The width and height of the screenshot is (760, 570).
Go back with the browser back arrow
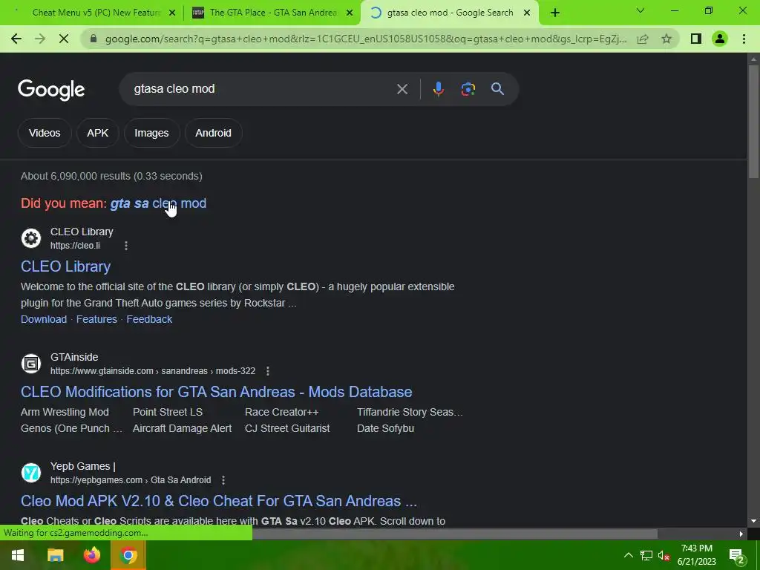16,39
